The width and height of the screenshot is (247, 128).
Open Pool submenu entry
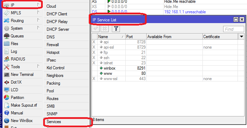coord(66,91)
